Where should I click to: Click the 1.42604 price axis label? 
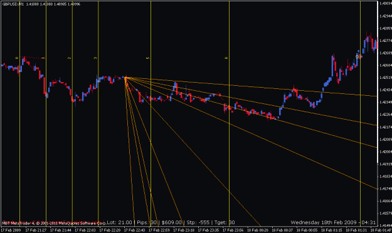[x=386, y=65]
